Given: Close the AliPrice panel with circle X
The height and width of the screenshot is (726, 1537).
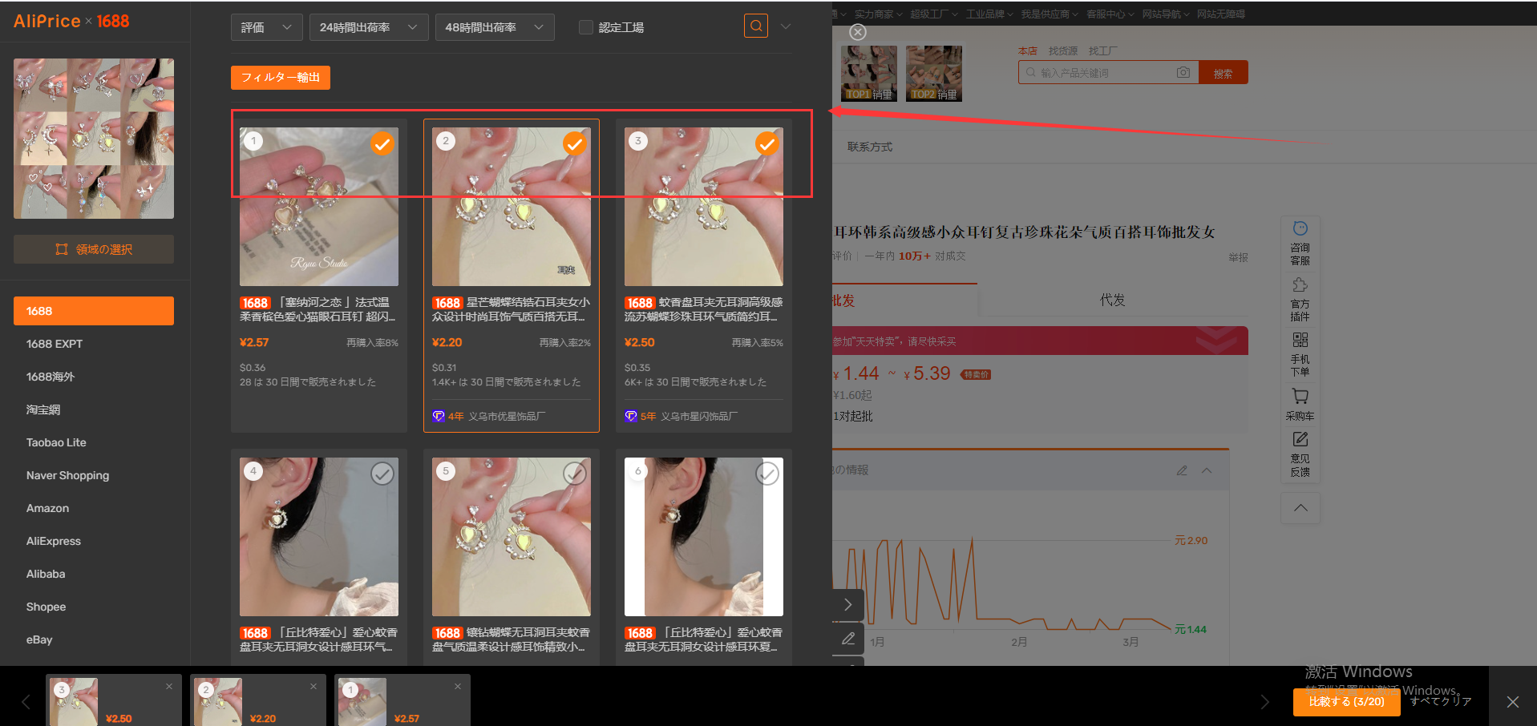Looking at the screenshot, I should pos(858,32).
